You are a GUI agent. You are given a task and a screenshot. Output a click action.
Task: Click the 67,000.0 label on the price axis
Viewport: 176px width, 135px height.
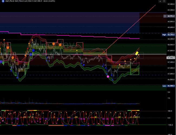pos(171,74)
